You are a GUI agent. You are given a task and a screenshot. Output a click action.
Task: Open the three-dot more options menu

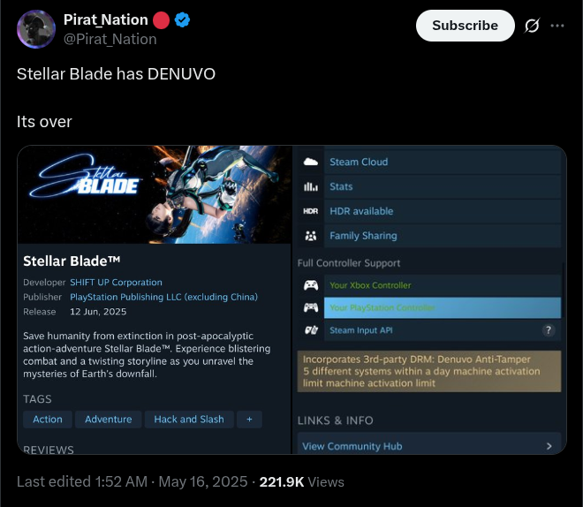(557, 26)
